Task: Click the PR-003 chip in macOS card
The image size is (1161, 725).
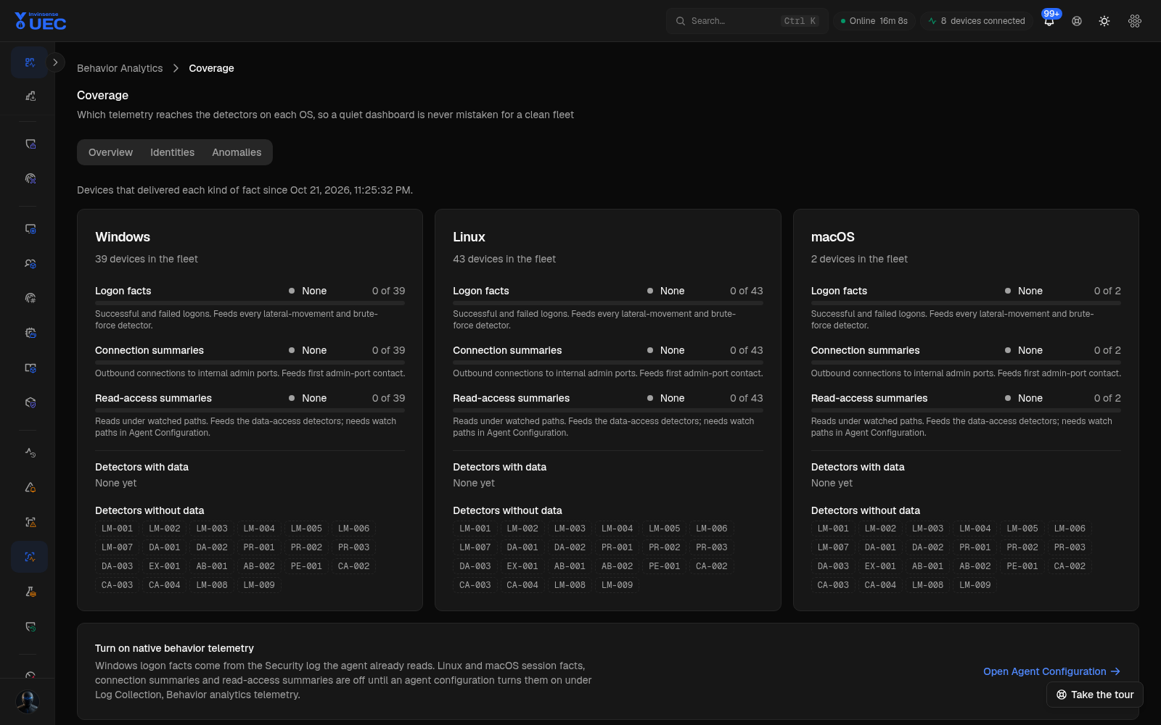Action: coord(1070,547)
